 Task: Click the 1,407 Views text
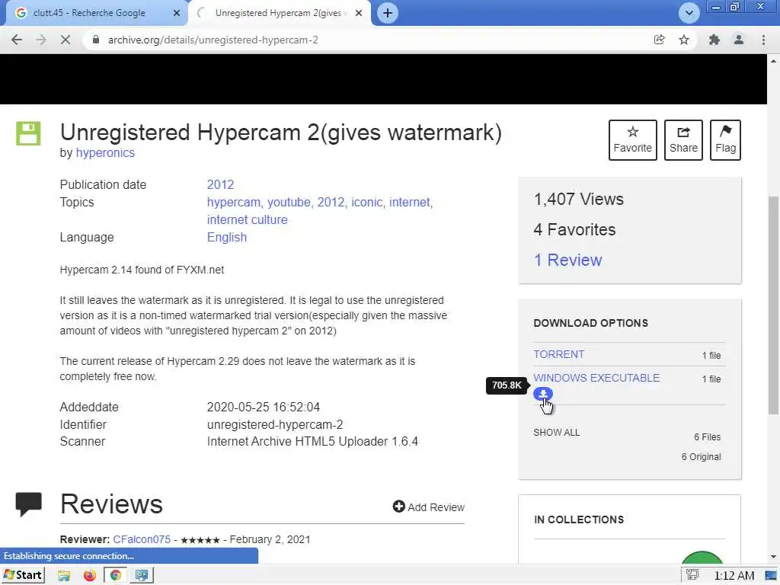579,199
